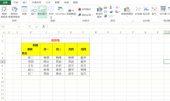
Task: Insert a pie chart from icon
Action: 105,16
